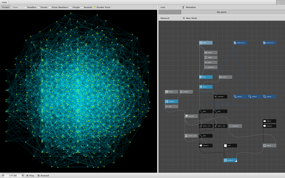Select the slice4 node
Image resolution: width=285 pixels, height=178 pixels.
(x=206, y=87)
